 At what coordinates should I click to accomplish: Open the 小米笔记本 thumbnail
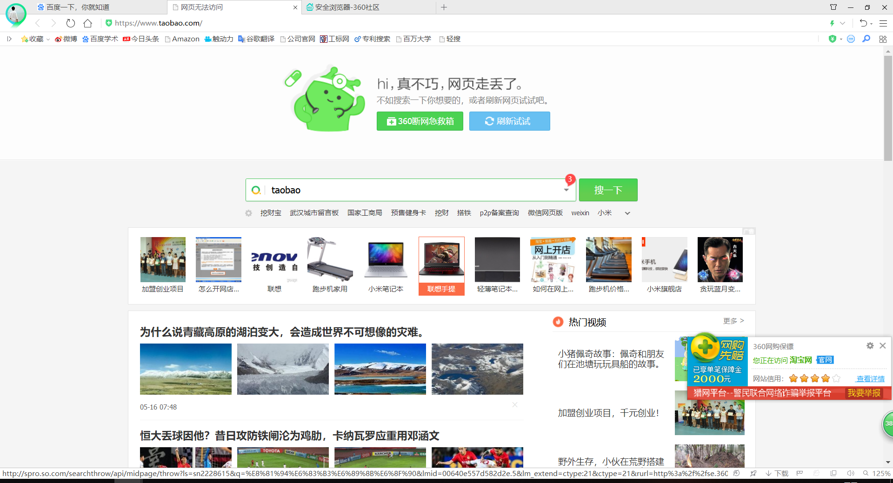[386, 266]
